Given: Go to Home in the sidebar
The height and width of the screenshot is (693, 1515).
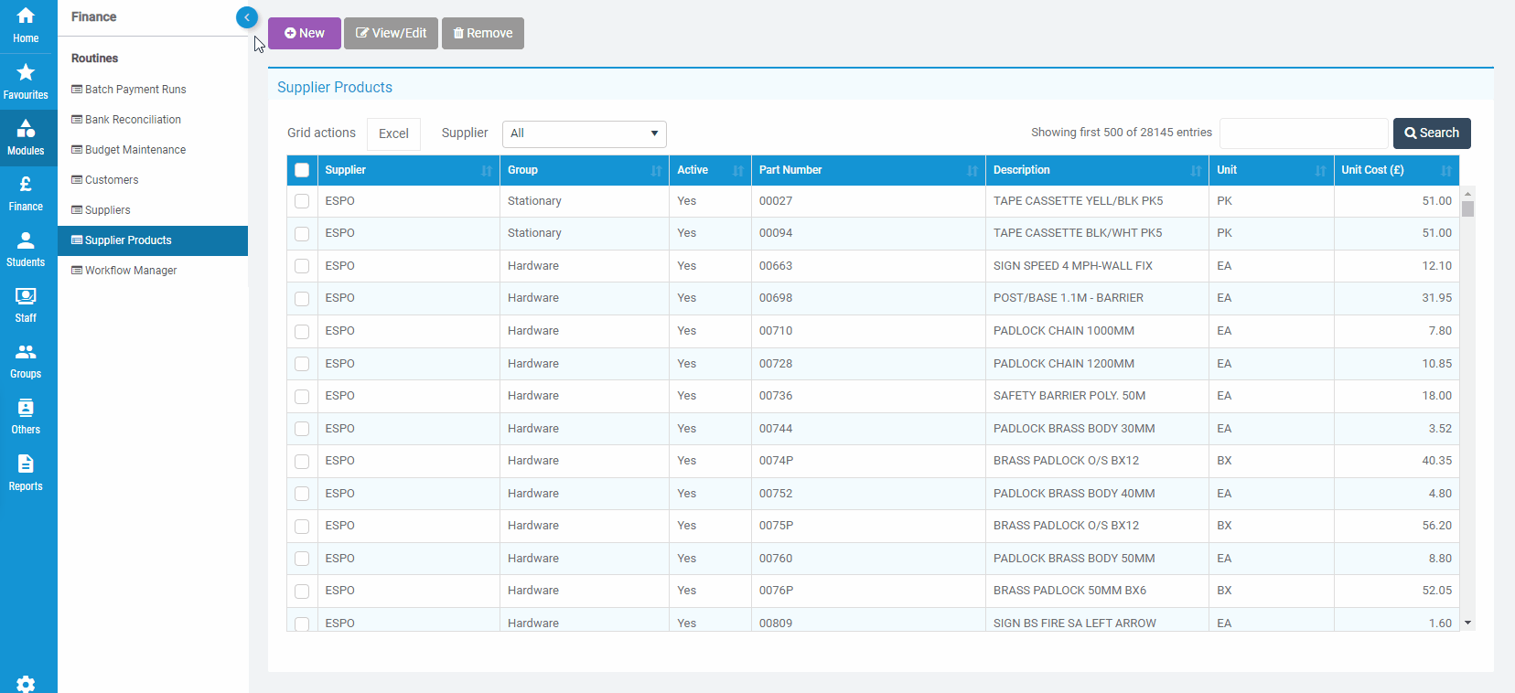Looking at the screenshot, I should (26, 26).
